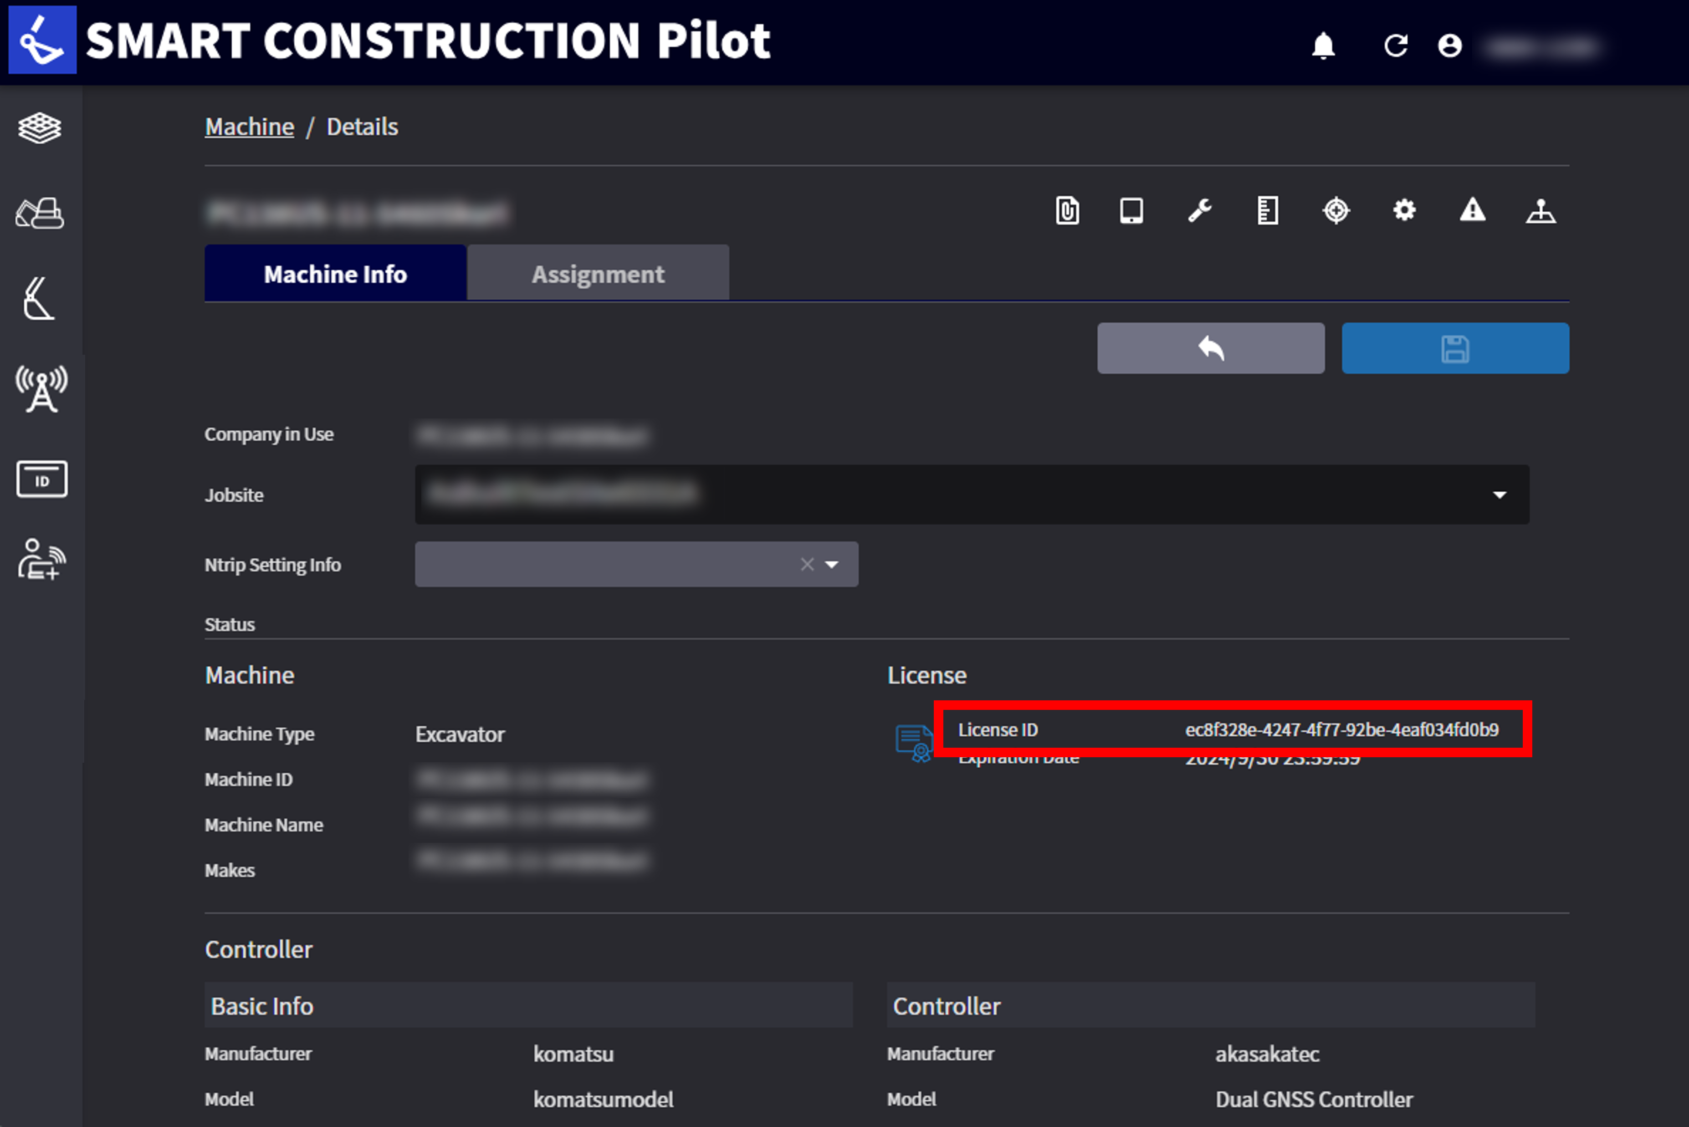
Task: Open the machine sidebar icon
Action: click(x=40, y=214)
